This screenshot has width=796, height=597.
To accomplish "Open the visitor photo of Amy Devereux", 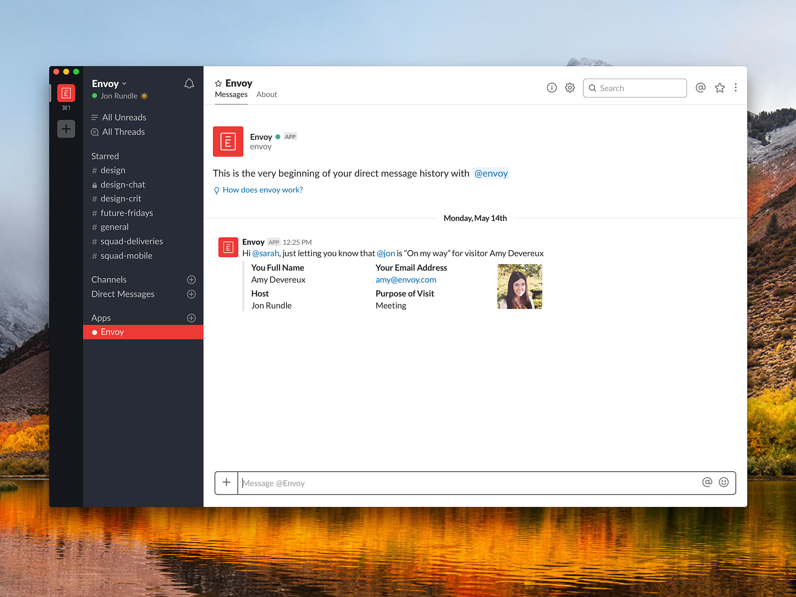I will [520, 287].
